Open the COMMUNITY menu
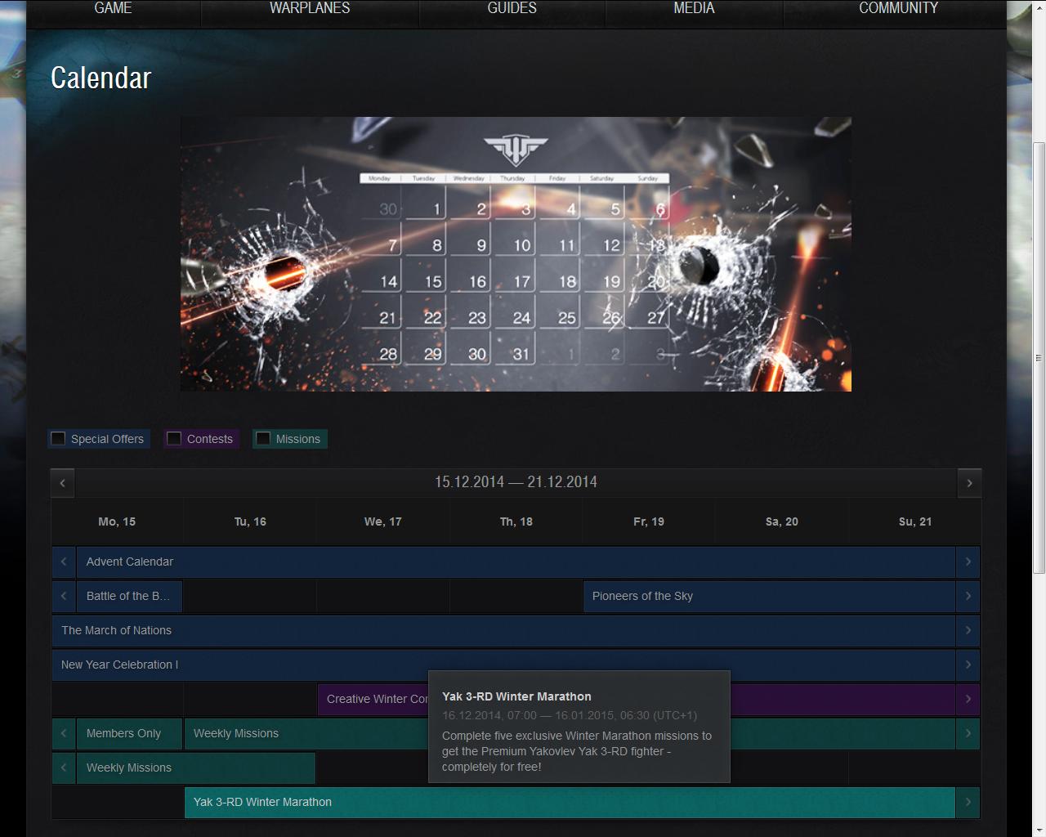Image resolution: width=1046 pixels, height=837 pixels. [898, 9]
